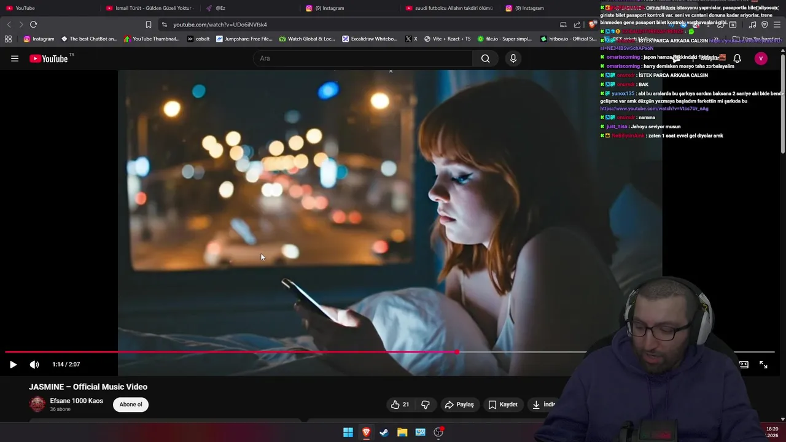Screen dimensions: 786x442
Task: Switch to Ismail Türüt tab
Action: point(149,8)
